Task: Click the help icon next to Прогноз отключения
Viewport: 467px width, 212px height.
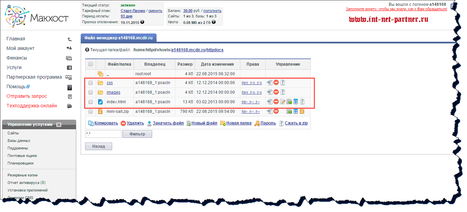Action: [142, 22]
